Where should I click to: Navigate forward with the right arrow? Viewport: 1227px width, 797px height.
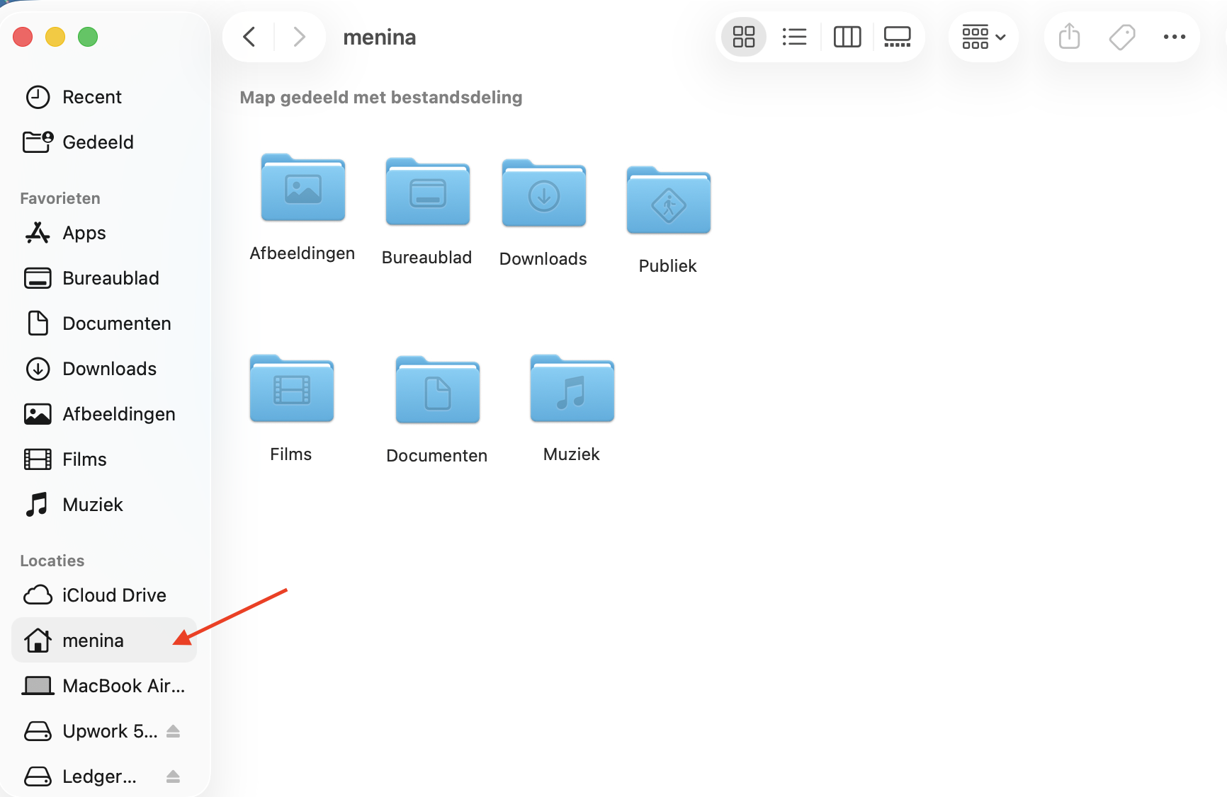click(x=298, y=36)
